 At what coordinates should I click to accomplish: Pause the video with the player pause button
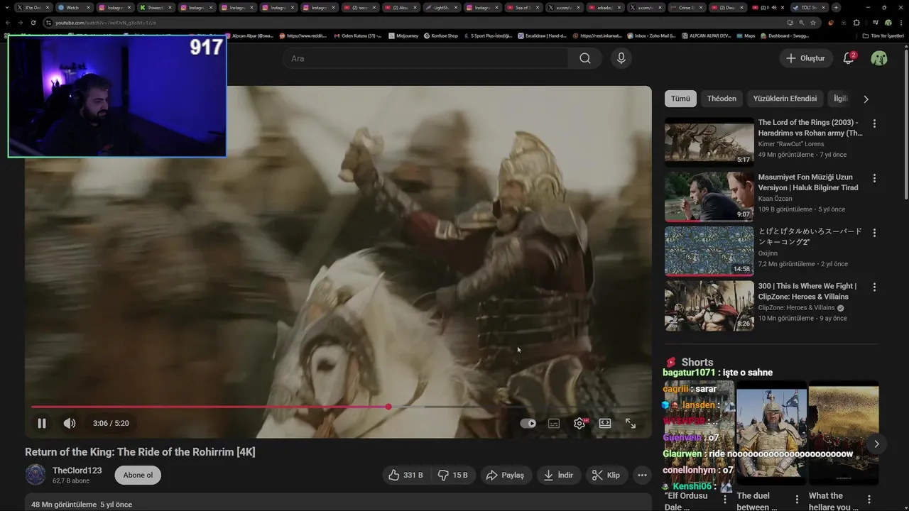tap(42, 423)
